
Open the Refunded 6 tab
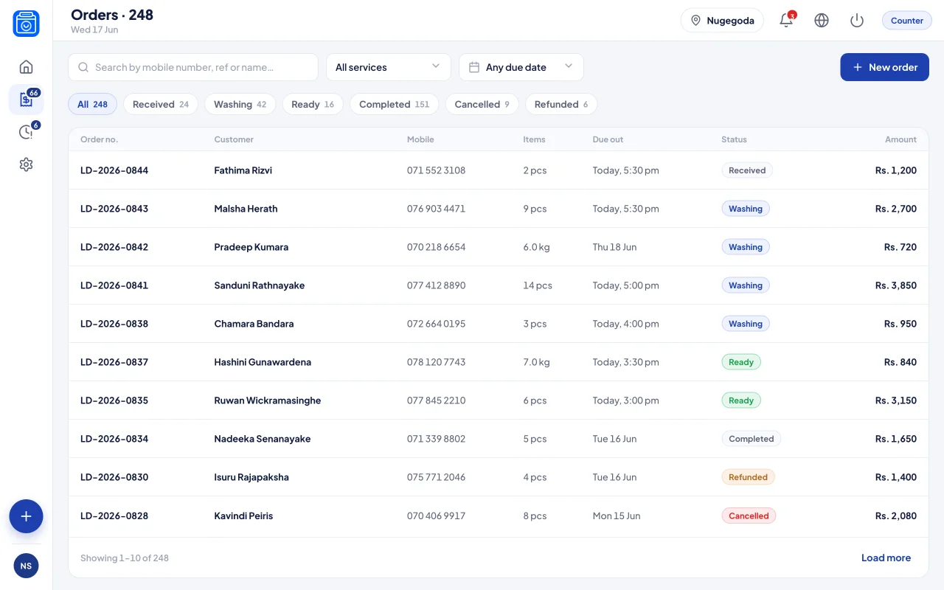(x=561, y=104)
